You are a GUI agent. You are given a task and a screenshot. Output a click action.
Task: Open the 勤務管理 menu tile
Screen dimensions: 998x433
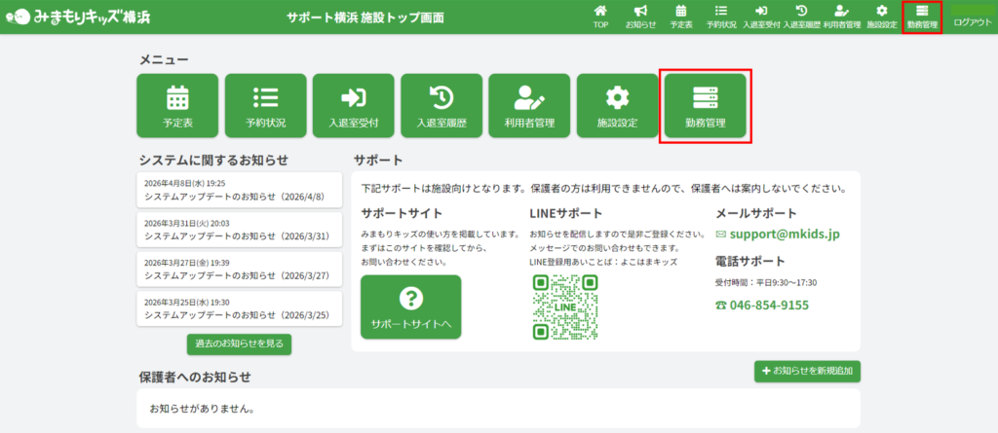[705, 107]
